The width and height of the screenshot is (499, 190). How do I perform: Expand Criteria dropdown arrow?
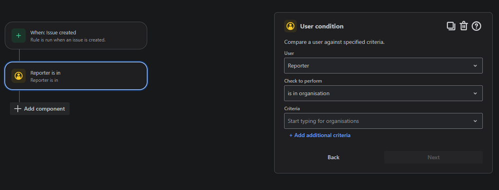click(x=475, y=121)
